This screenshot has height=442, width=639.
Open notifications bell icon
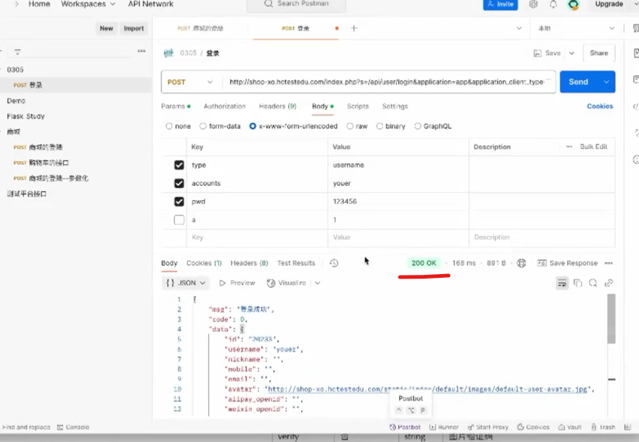coord(553,4)
